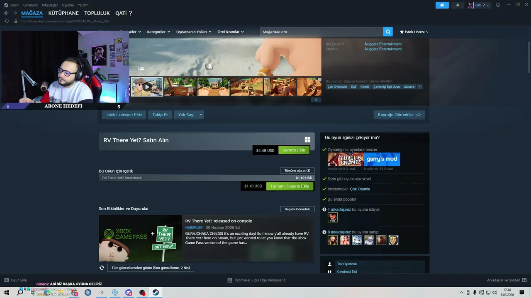This screenshot has height=298, width=531.
Task: Open the notifications bell
Action: pyautogui.click(x=458, y=5)
